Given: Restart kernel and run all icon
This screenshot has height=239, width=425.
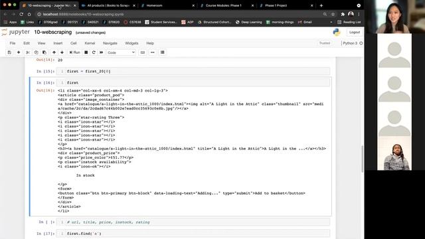Looking at the screenshot, I should click(x=102, y=52).
